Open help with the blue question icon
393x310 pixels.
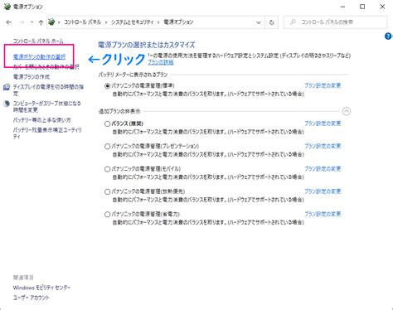click(388, 36)
